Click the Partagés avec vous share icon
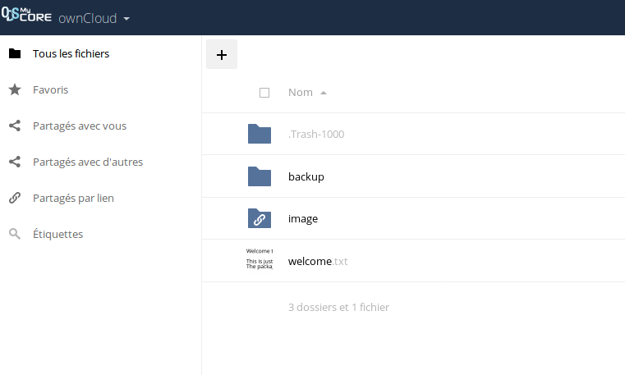 pos(14,126)
